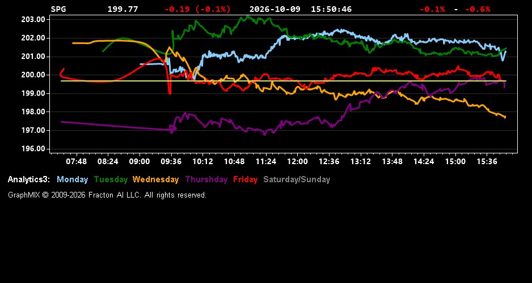Image resolution: width=532 pixels, height=283 pixels.
Task: Click the 09:00 time axis label
Action: coord(140,161)
